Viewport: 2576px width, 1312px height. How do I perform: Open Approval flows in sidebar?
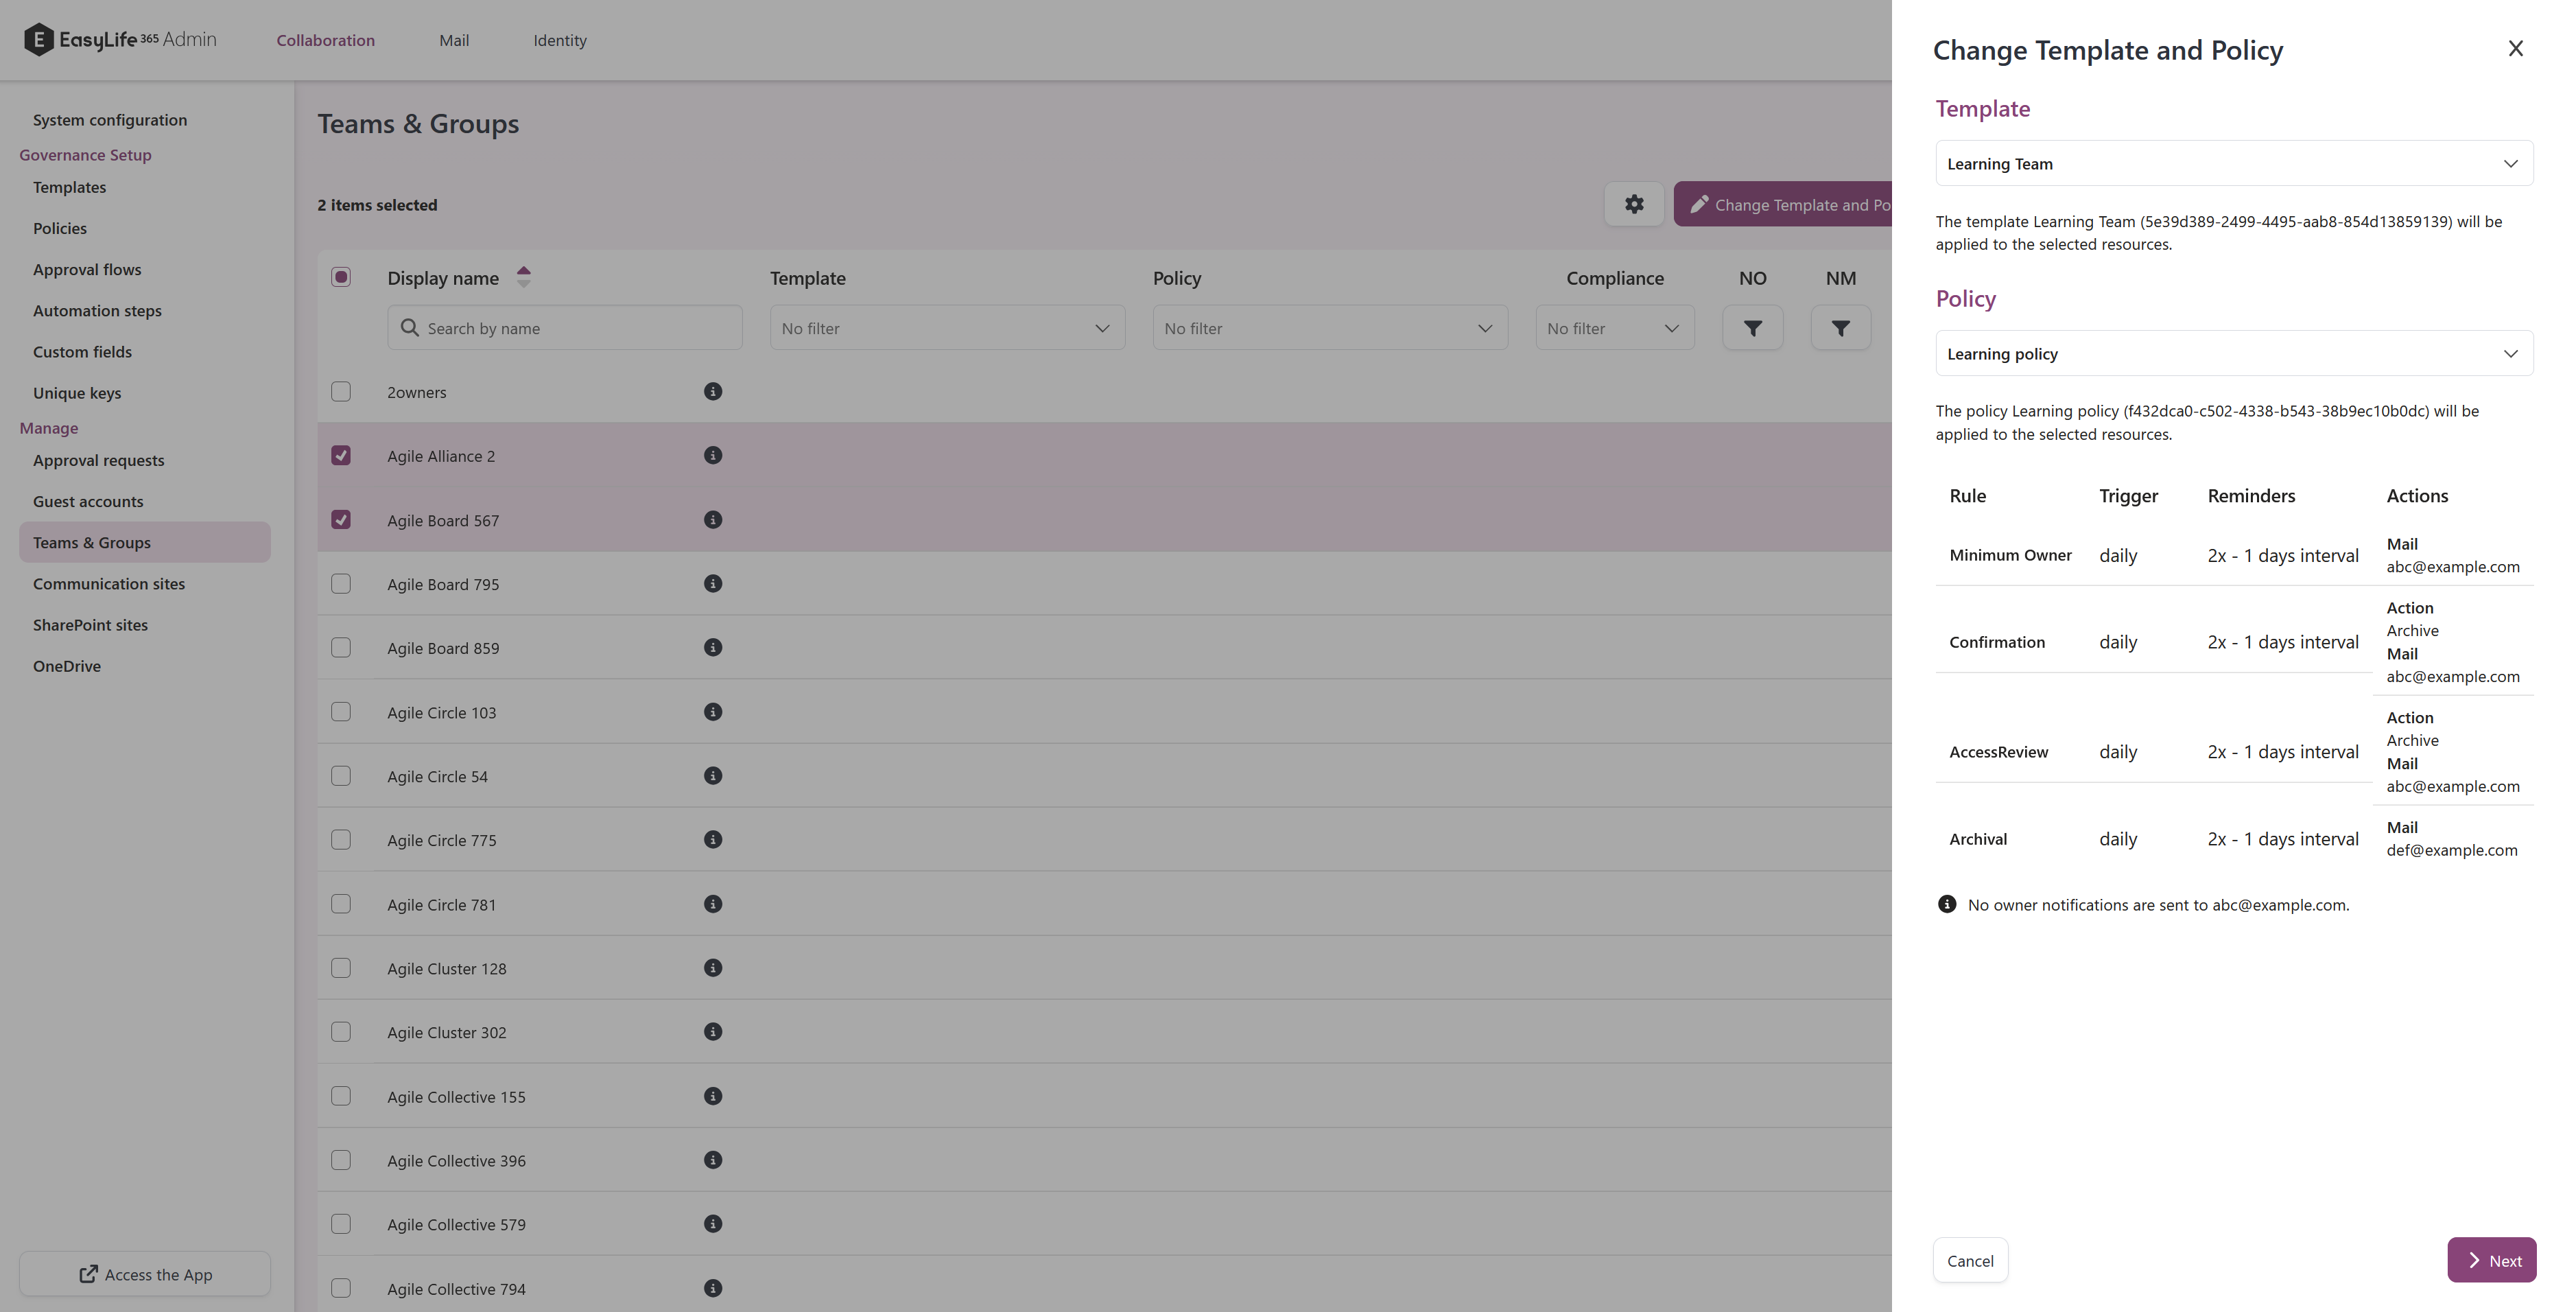tap(87, 269)
